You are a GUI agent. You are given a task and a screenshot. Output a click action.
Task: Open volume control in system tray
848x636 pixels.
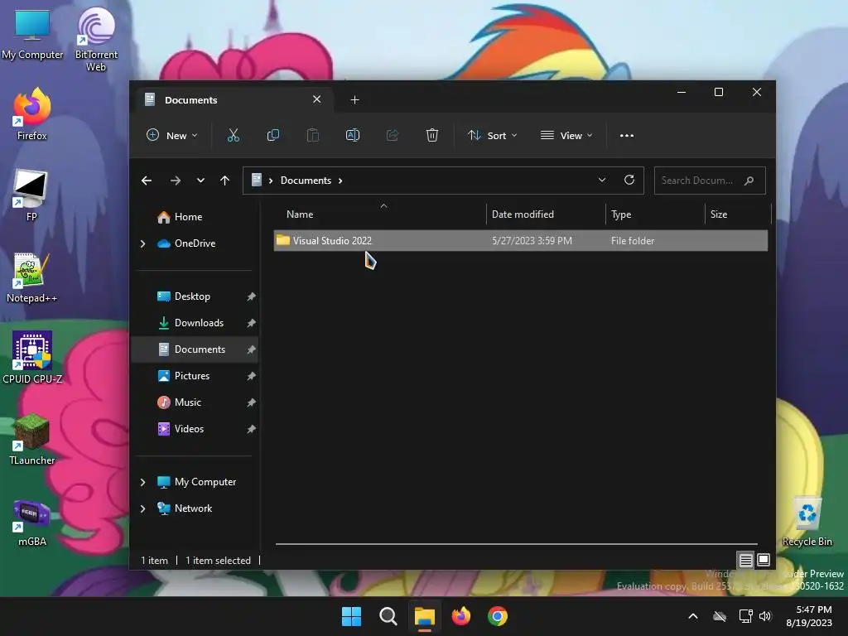pyautogui.click(x=764, y=616)
